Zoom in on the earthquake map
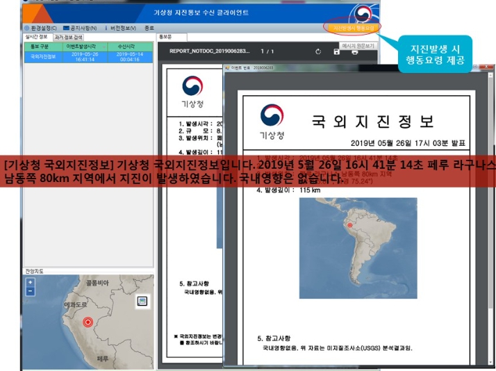Screen dimensions: 496x371 [30, 283]
